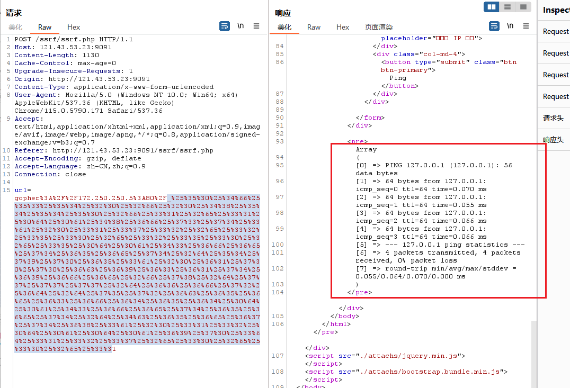The width and height of the screenshot is (570, 388).
Task: Click the Referer header line
Action: click(114, 150)
